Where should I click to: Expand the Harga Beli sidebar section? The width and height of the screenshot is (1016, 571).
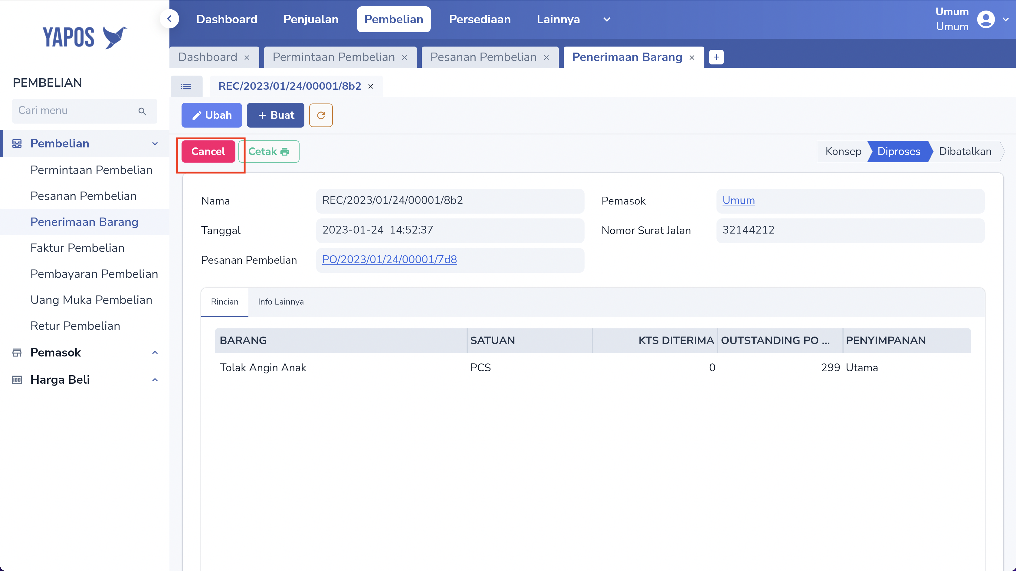pyautogui.click(x=155, y=380)
